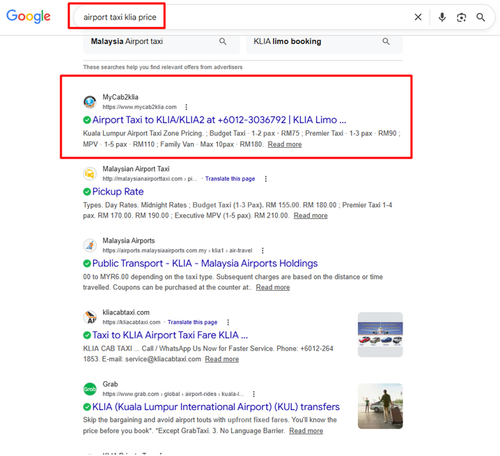Image resolution: width=500 pixels, height=456 pixels.
Task: Click 'Read more' under Public Transport snippet
Action: coord(273,287)
